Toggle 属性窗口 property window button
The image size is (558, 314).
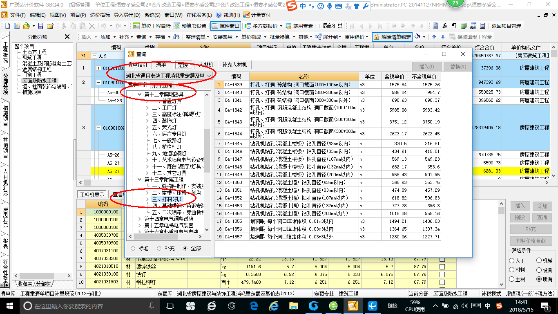point(225,26)
